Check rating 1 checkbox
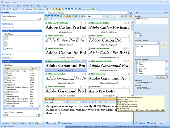This screenshot has width=170, height=128. (x=6, y=37)
